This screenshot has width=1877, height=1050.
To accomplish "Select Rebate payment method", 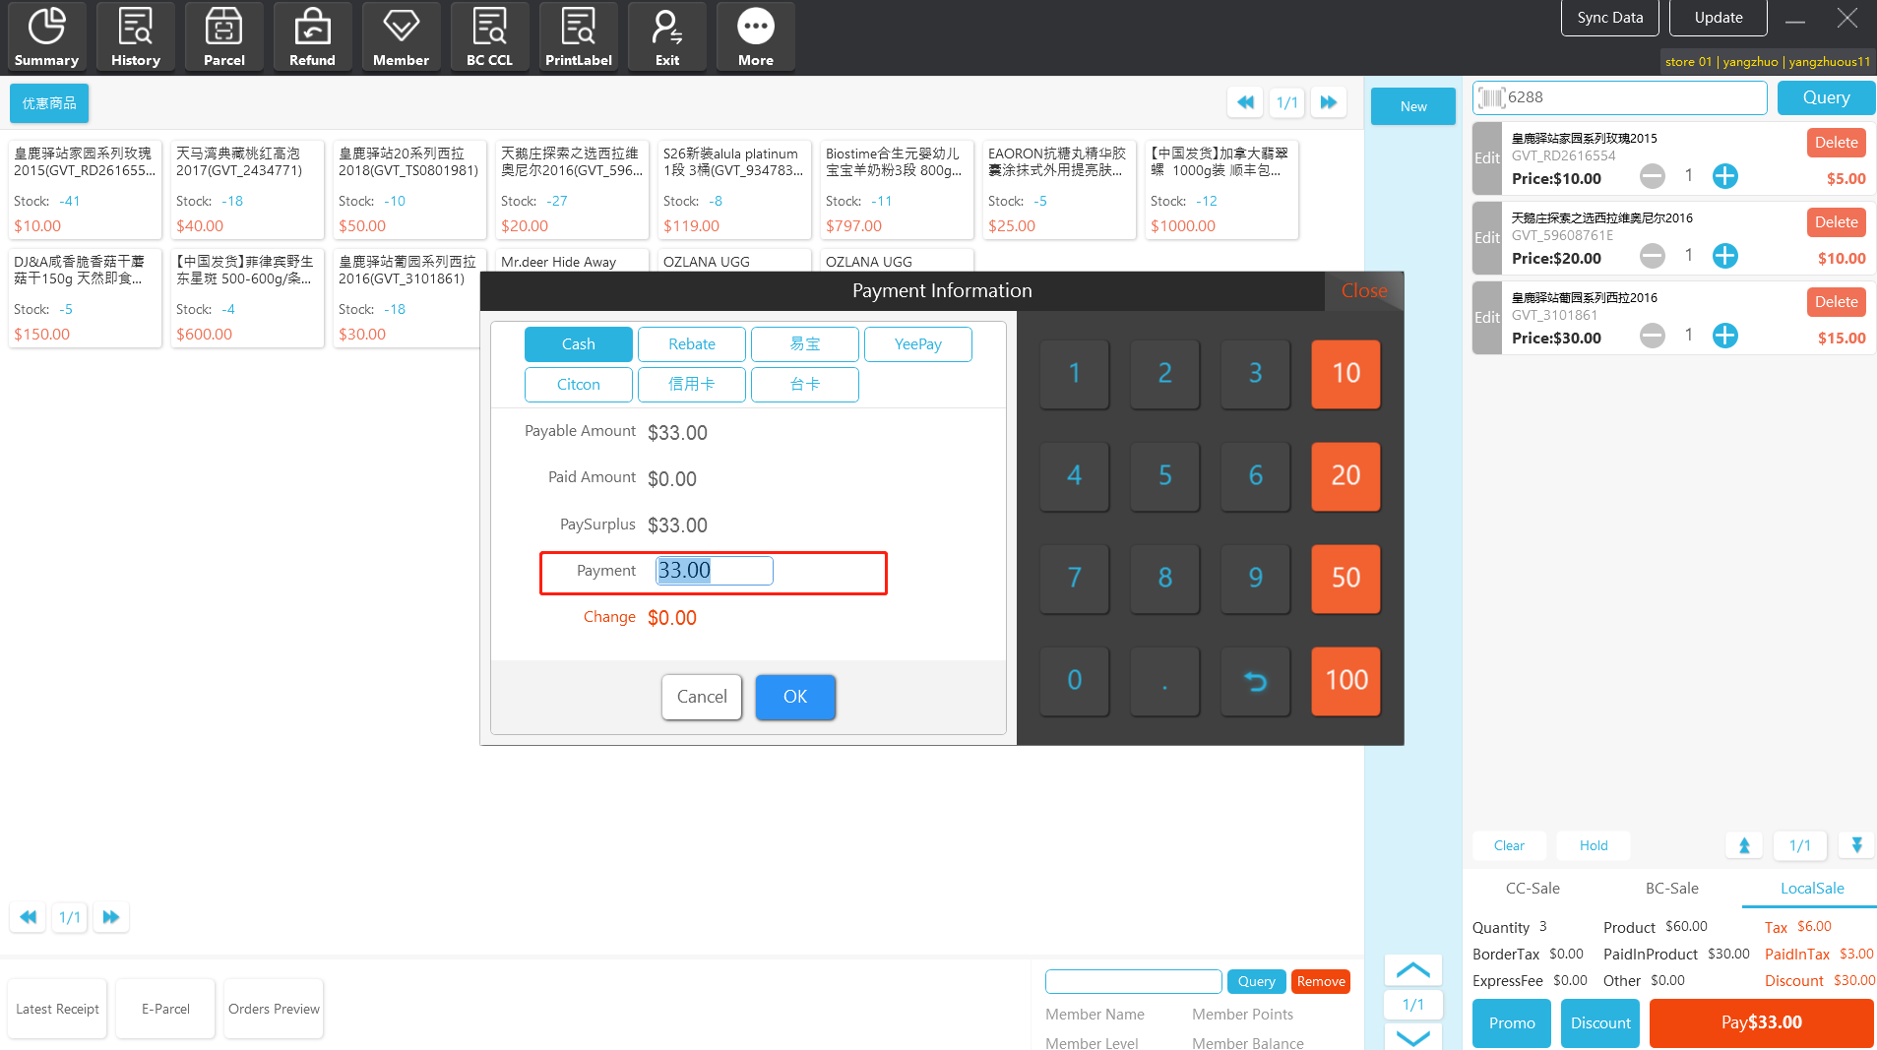I will [691, 344].
